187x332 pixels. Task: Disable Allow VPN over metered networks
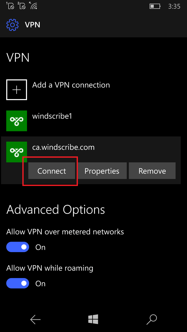click(18, 247)
